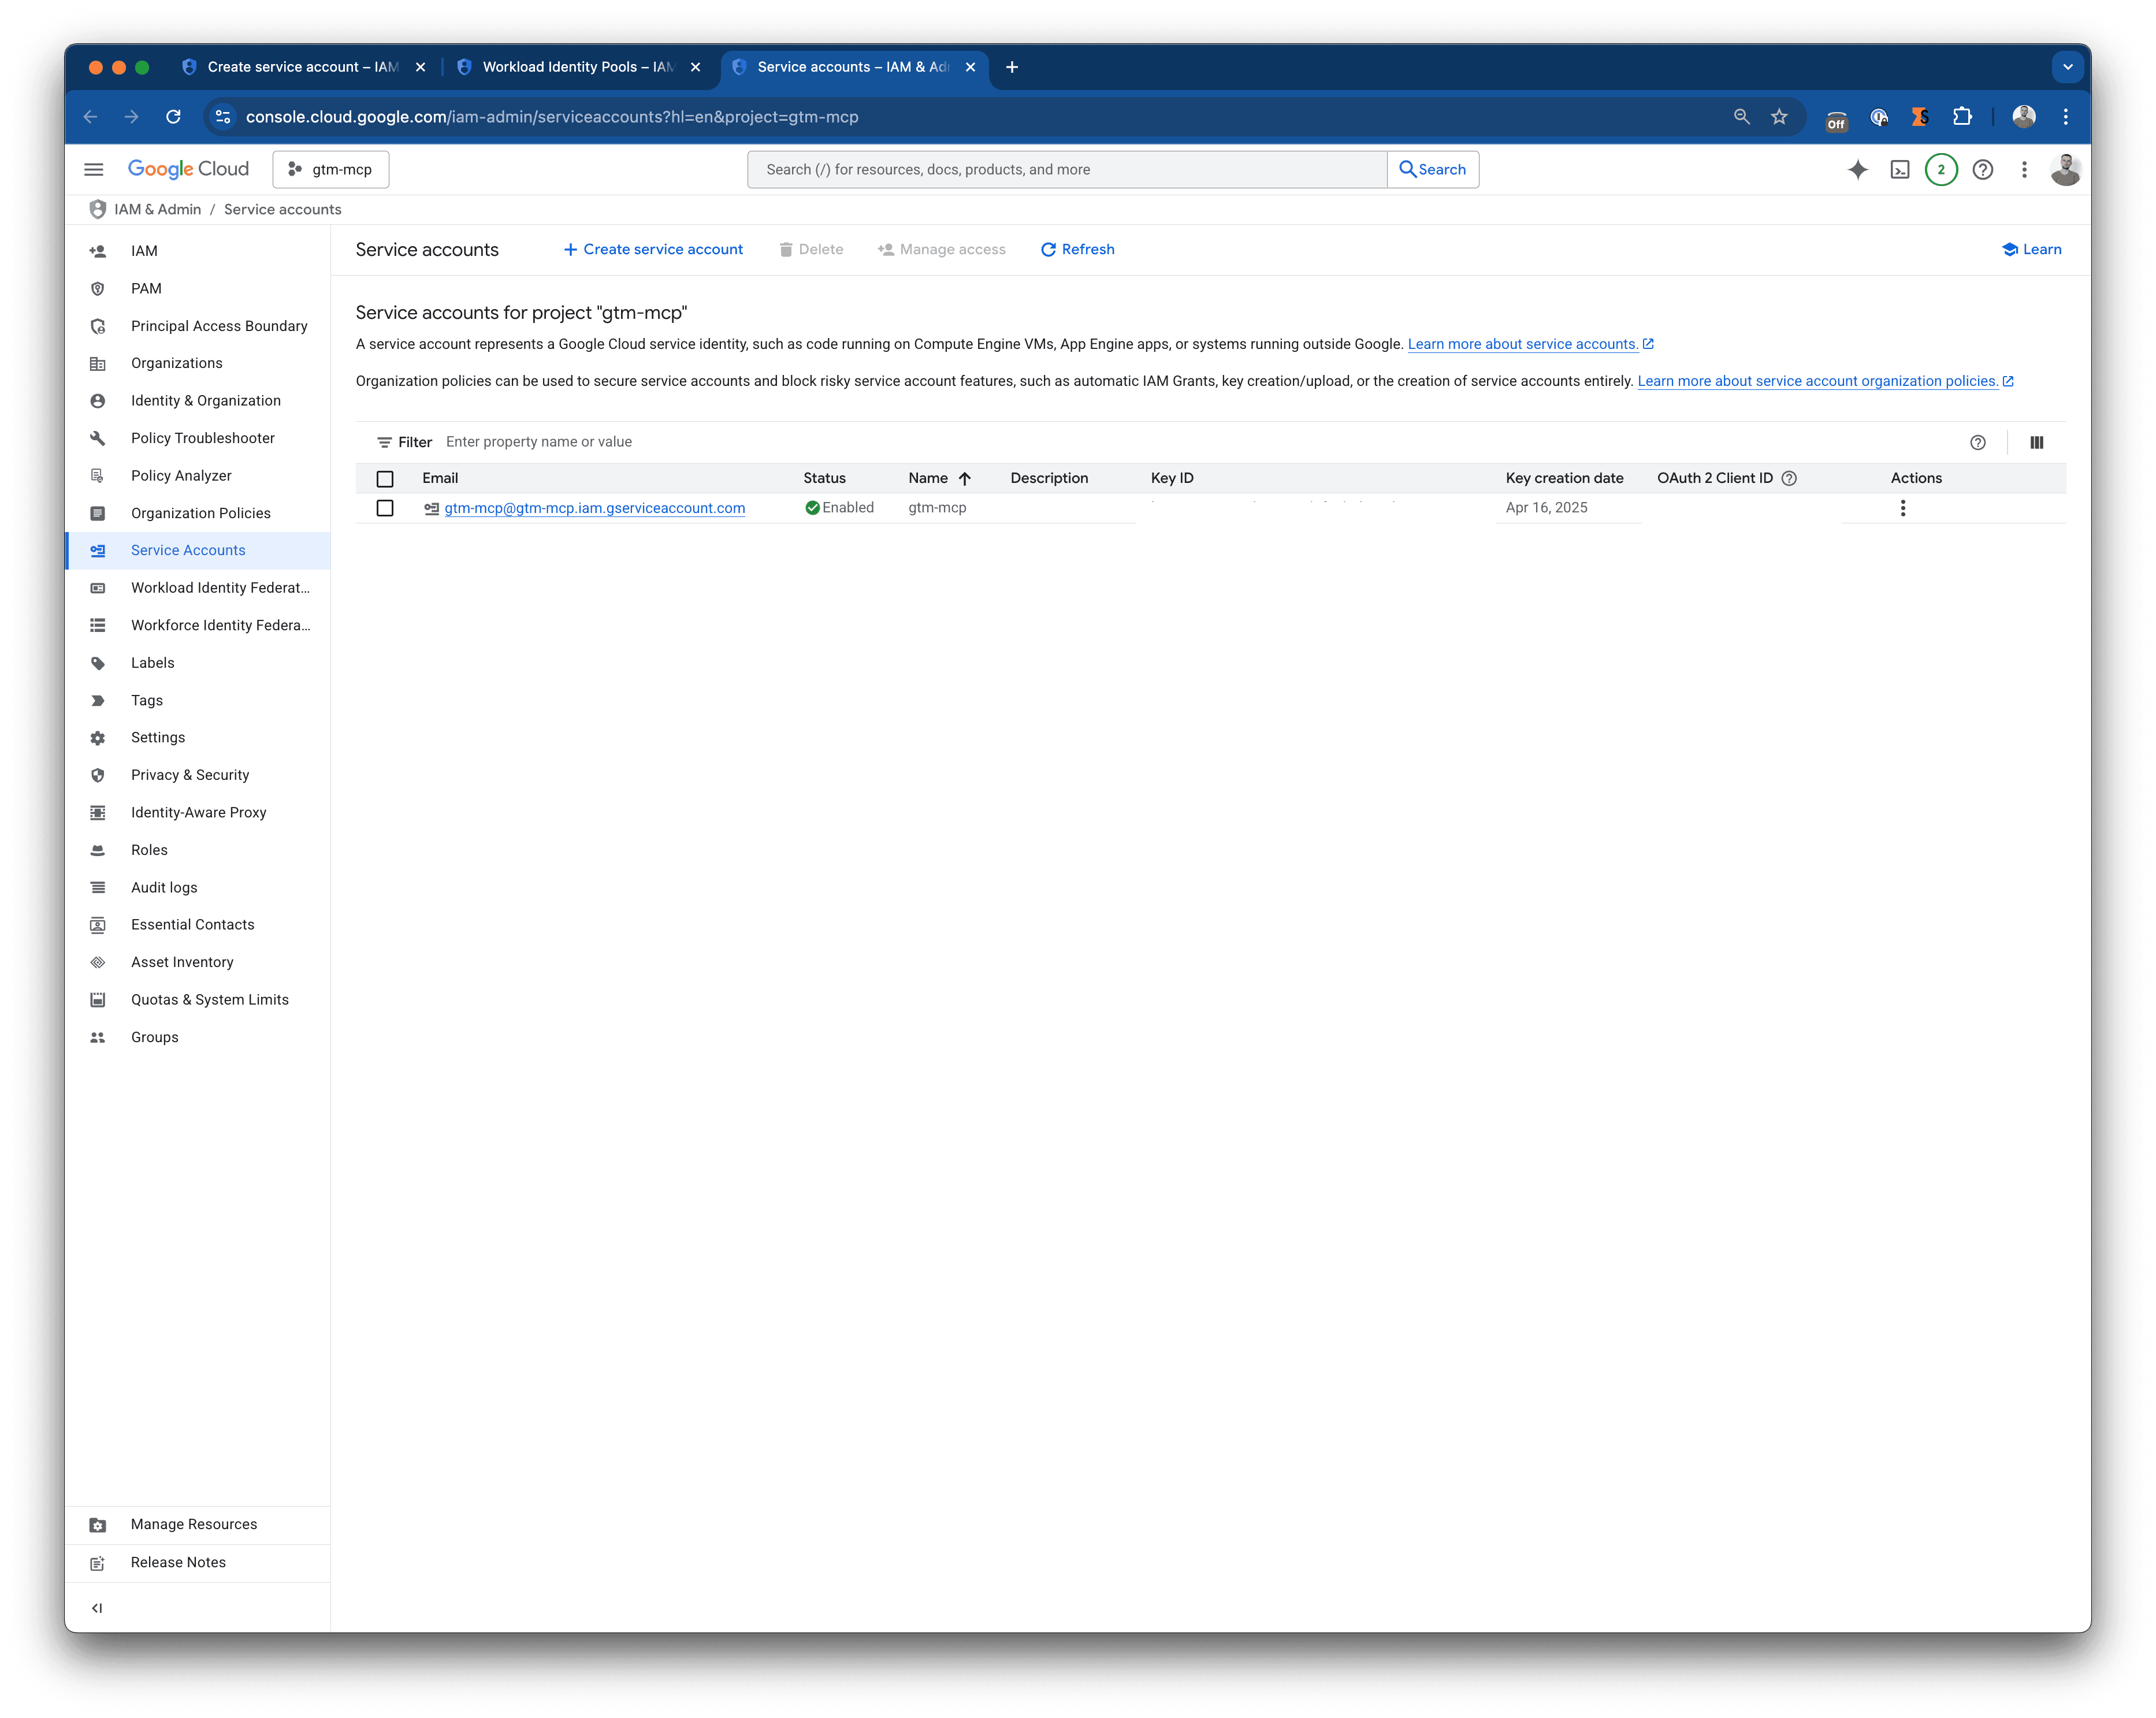Viewport: 2156px width, 1718px height.
Task: Reload the browser page
Action: pyautogui.click(x=173, y=117)
